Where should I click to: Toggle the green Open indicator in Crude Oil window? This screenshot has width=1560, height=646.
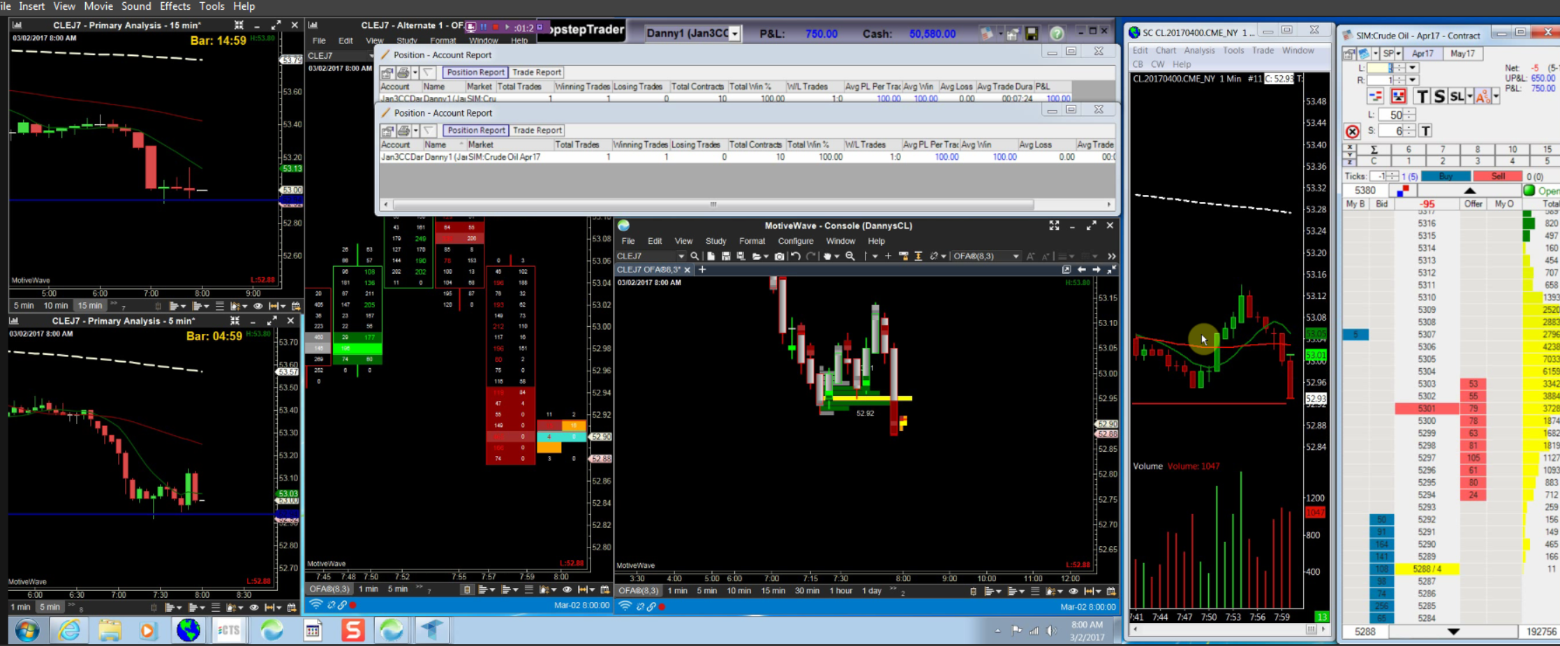(x=1529, y=191)
